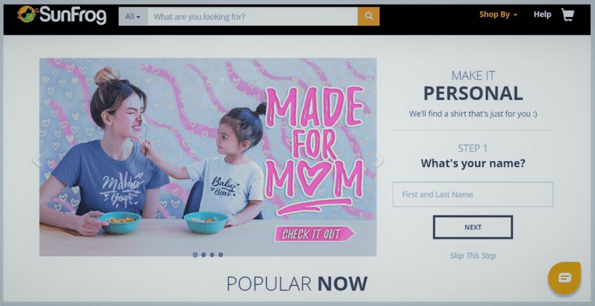Open the Help menu item
This screenshot has height=306, width=595.
point(542,14)
